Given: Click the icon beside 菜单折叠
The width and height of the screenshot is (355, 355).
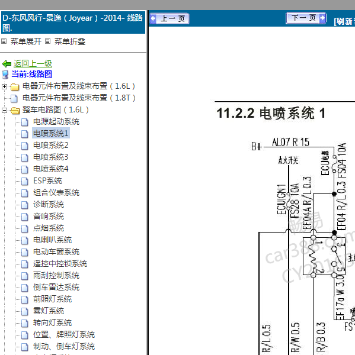Looking at the screenshot, I should (47, 41).
